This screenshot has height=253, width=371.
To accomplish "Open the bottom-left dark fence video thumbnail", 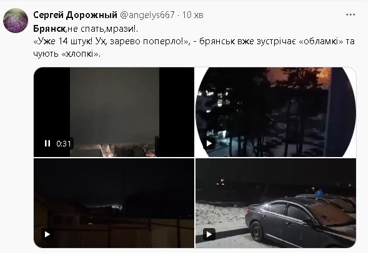I will point(114,203).
